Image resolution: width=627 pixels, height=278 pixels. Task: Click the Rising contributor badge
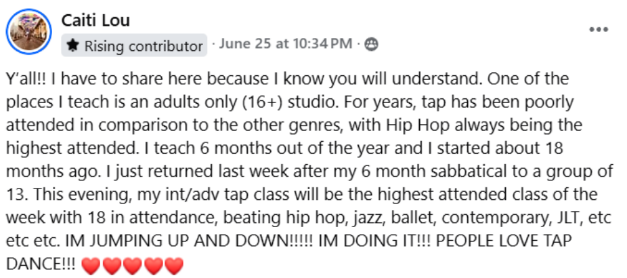[134, 45]
